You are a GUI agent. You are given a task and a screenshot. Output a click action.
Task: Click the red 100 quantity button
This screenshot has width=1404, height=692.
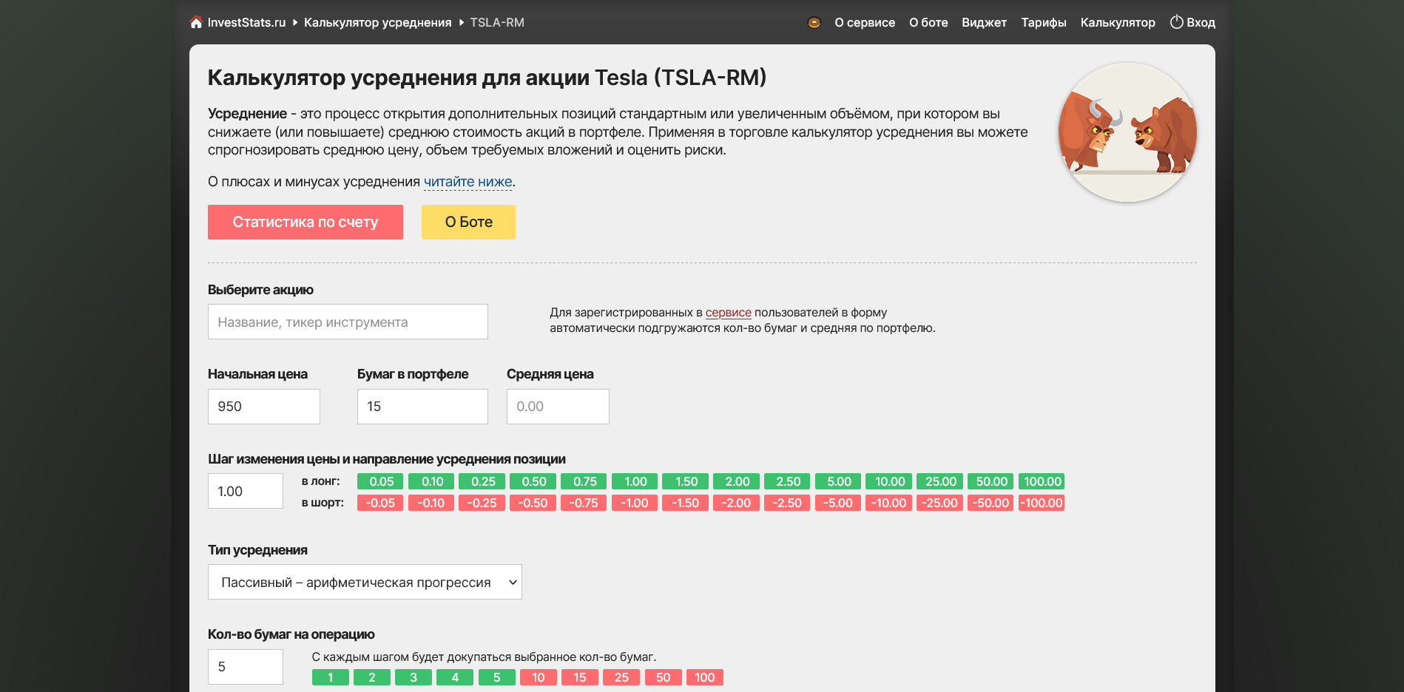pos(705,677)
